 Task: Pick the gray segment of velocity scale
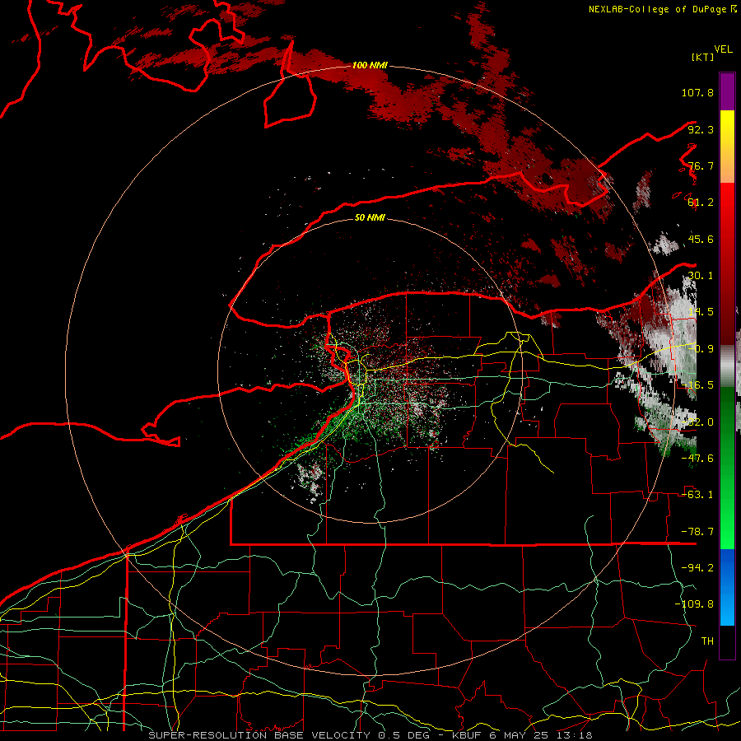727,366
